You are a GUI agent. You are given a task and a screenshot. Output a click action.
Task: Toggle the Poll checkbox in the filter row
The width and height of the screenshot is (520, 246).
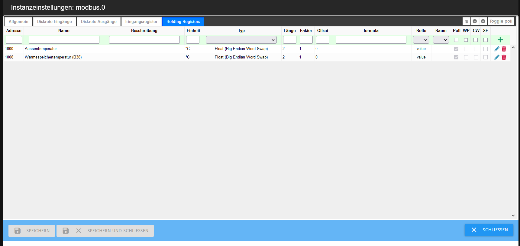[x=456, y=40]
